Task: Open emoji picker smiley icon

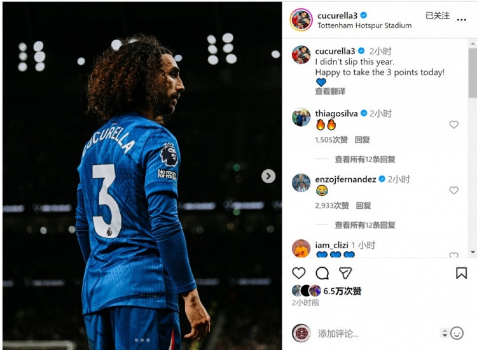Action: click(x=457, y=333)
